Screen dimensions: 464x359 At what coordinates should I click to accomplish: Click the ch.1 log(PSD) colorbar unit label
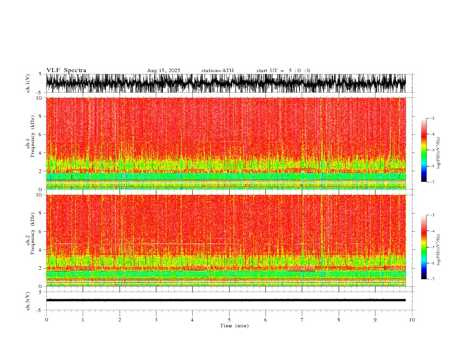click(439, 153)
